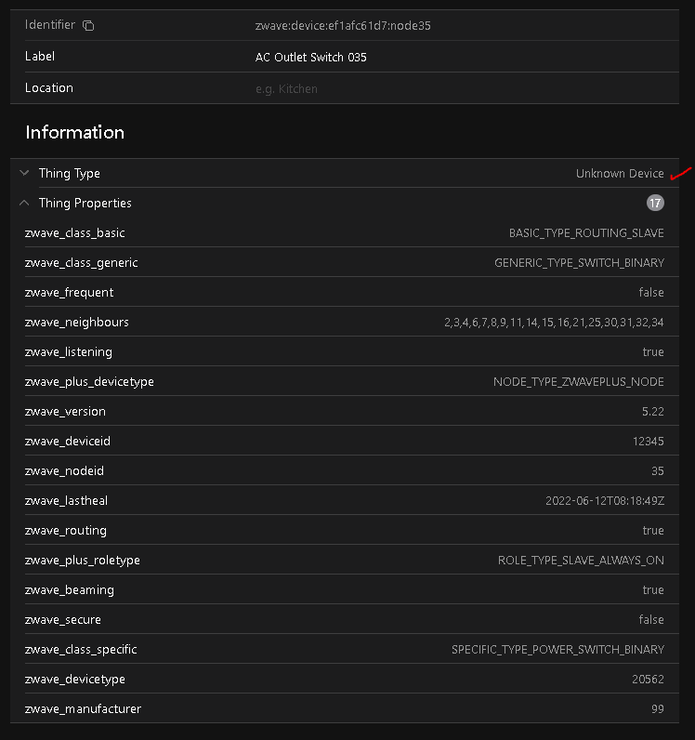Click the zwave_neighbours node list value
The height and width of the screenshot is (740, 695).
[554, 323]
